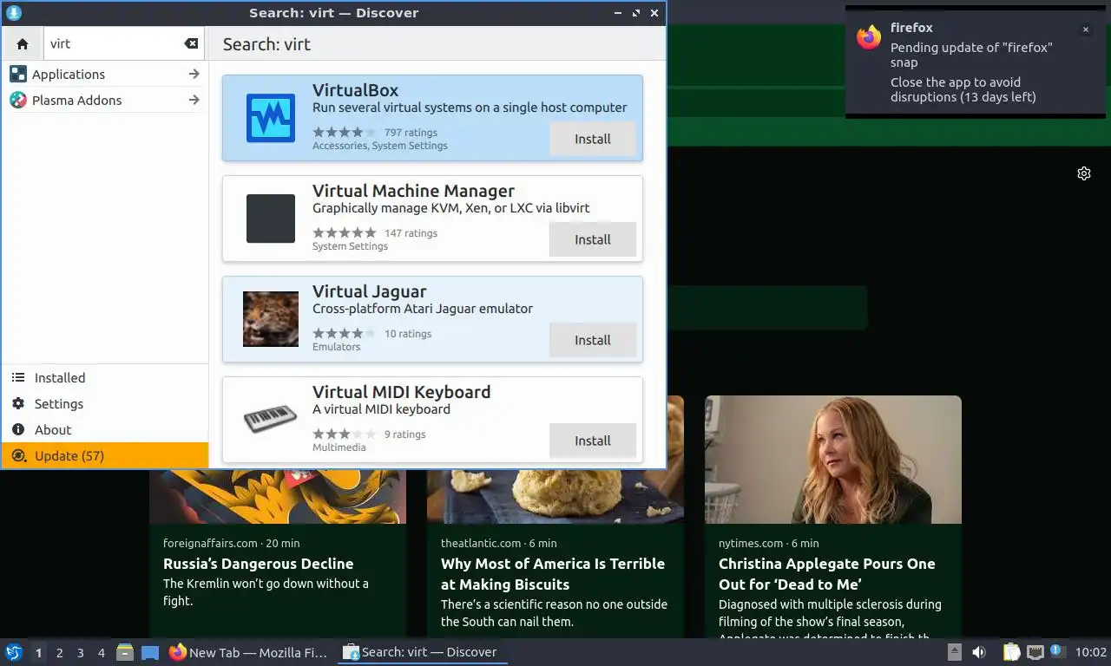
Task: Open the Virtual Machine Manager icon
Action: point(271,219)
